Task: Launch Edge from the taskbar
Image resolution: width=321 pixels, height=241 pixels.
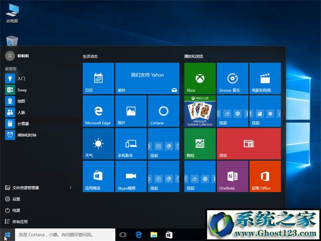Action: point(138,234)
